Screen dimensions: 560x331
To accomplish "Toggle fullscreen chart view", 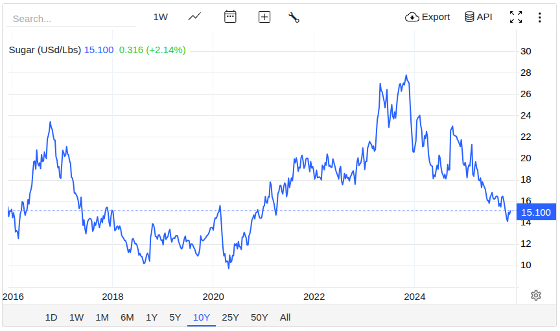I will (x=516, y=17).
